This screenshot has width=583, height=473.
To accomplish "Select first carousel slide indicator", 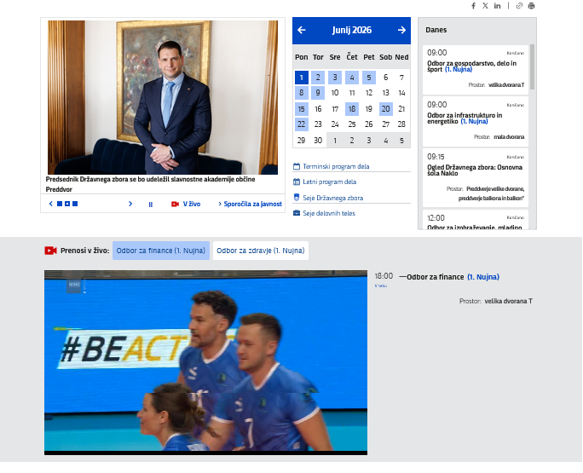I will coord(60,204).
